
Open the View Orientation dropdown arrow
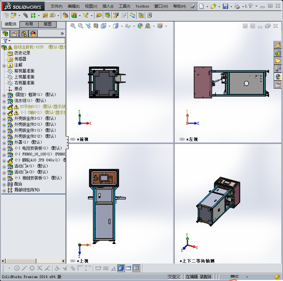point(109,26)
